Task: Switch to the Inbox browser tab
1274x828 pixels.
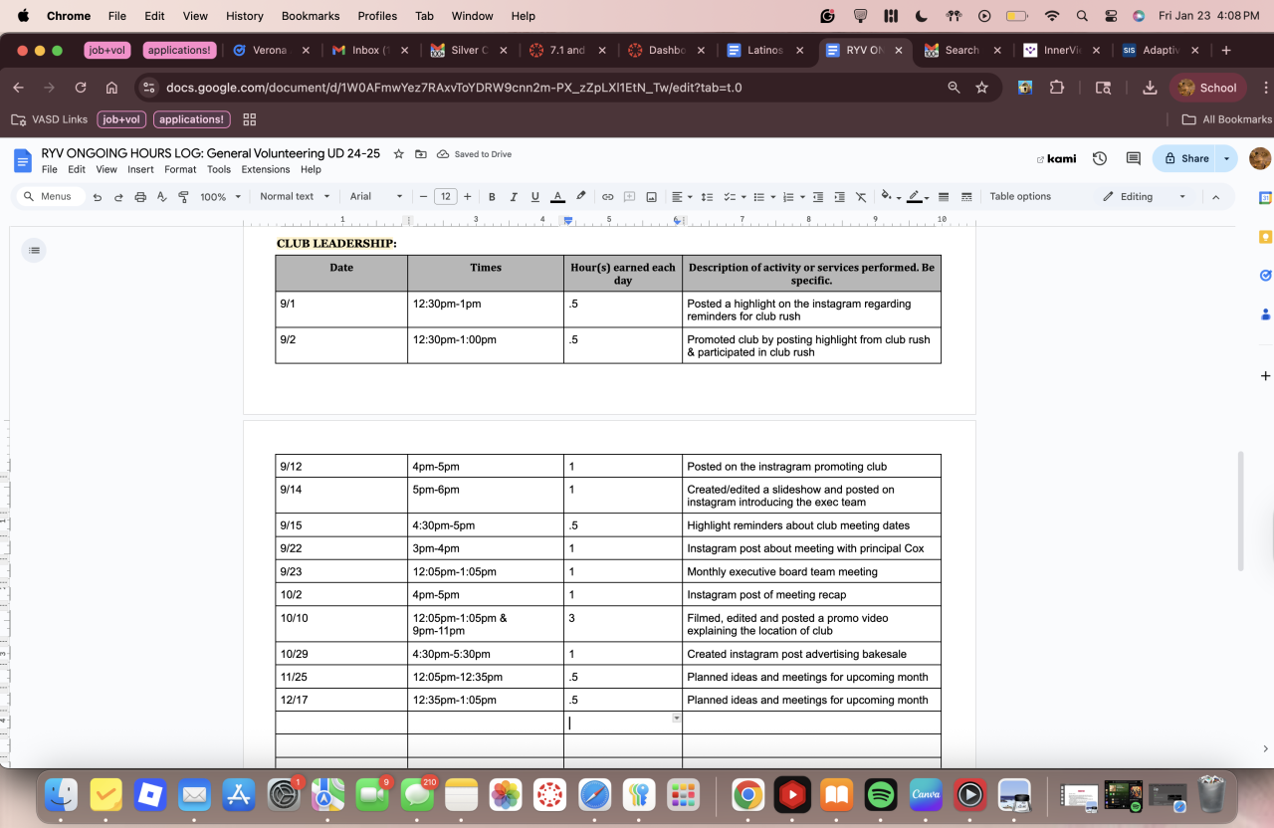Action: (363, 50)
